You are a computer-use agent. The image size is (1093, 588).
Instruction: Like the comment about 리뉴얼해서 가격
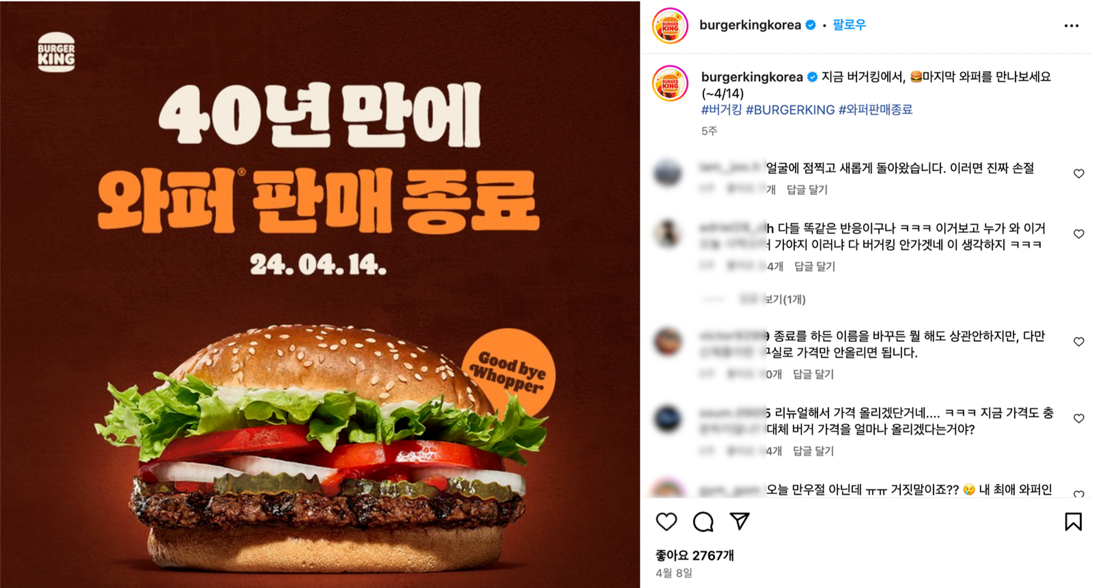click(x=1079, y=418)
